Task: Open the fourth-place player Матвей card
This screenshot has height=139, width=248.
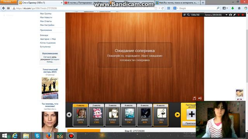Action: (x=128, y=115)
